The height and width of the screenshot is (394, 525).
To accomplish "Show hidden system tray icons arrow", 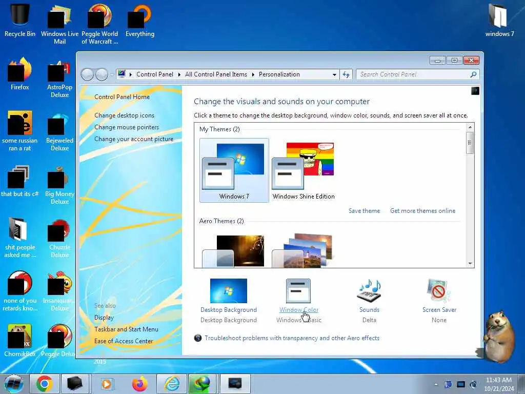I will (436, 385).
